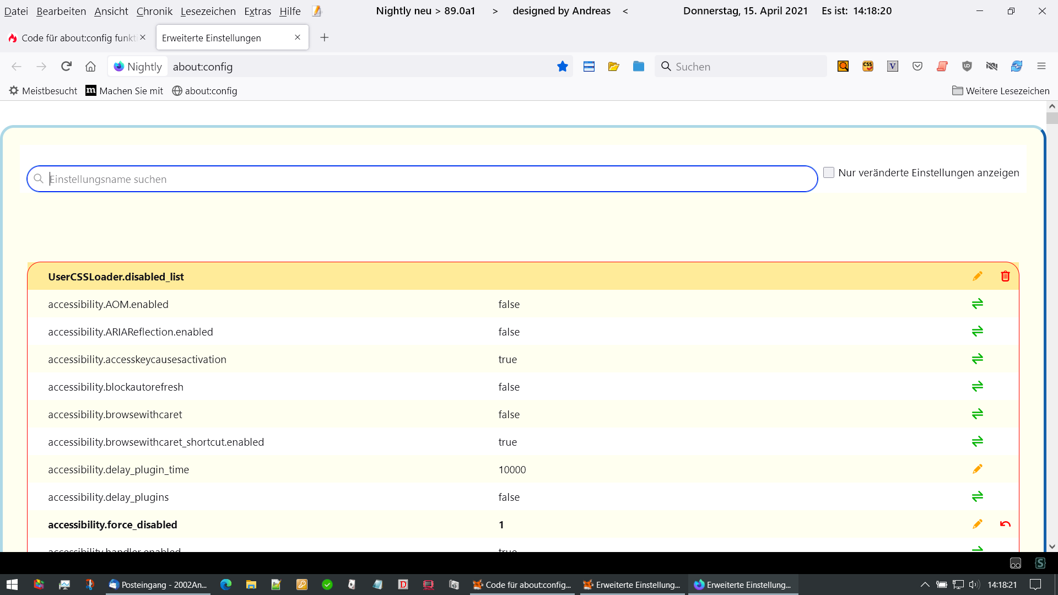
Task: Reset accessibility.force_disabled to its default
Action: (1005, 524)
